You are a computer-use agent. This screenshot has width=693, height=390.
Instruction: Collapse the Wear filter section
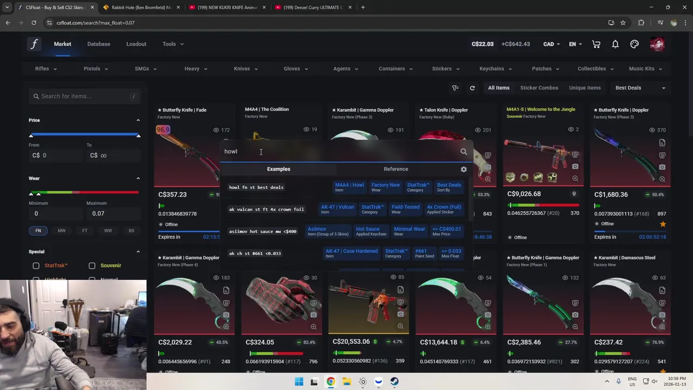[138, 178]
